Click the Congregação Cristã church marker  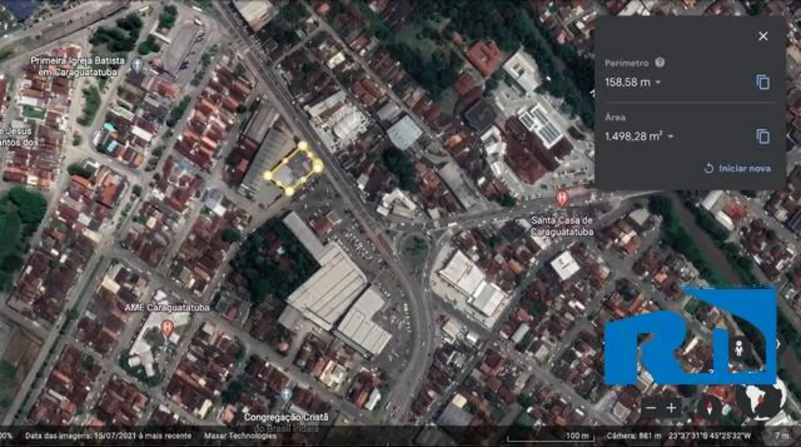pyautogui.click(x=286, y=395)
